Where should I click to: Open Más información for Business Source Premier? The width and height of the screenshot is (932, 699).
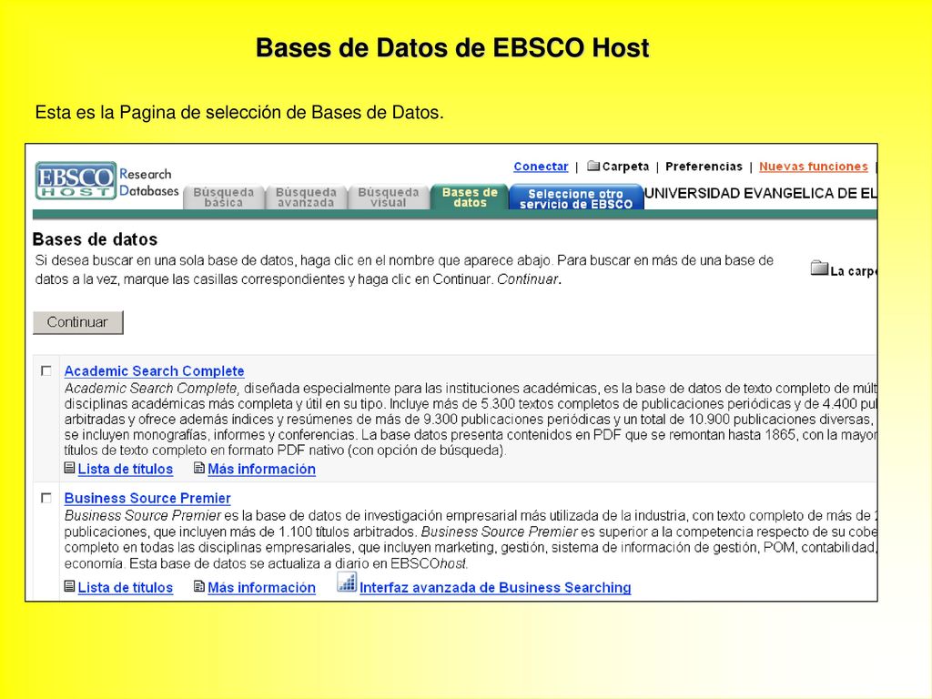click(261, 587)
